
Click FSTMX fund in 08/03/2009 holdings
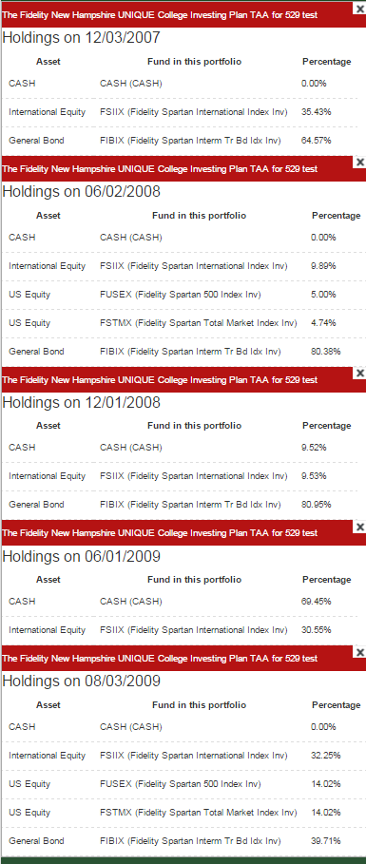click(x=199, y=813)
